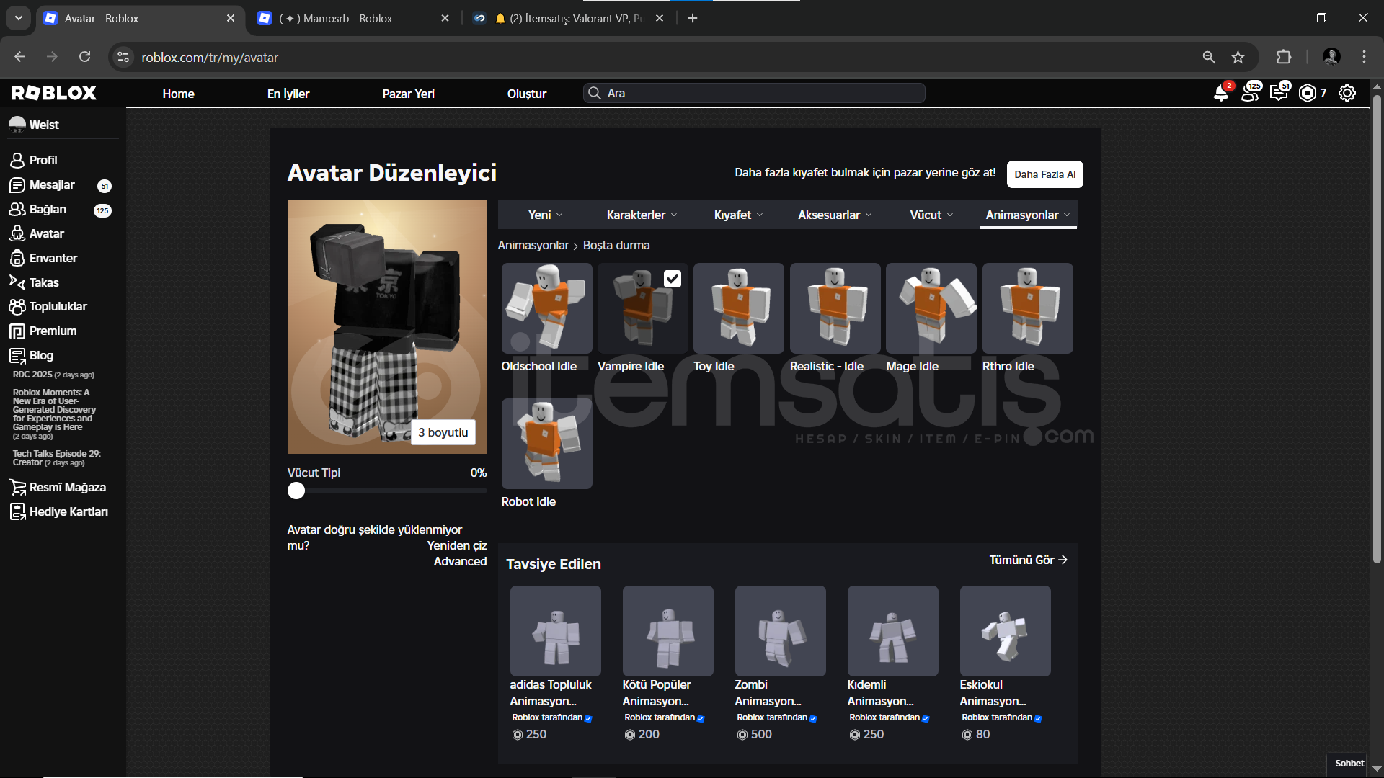1384x778 pixels.
Task: Open Pazar Yeri in top navigation
Action: pyautogui.click(x=408, y=94)
